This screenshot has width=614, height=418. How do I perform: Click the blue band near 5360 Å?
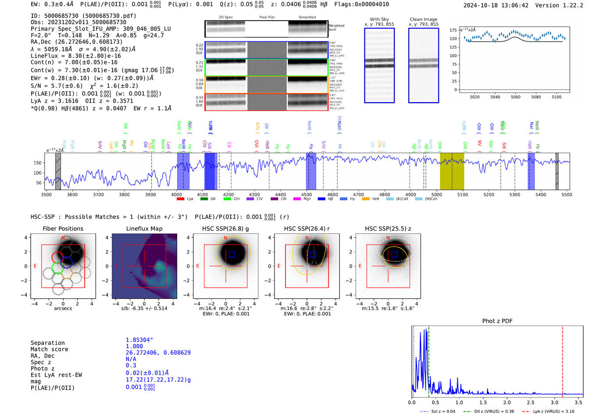[531, 171]
